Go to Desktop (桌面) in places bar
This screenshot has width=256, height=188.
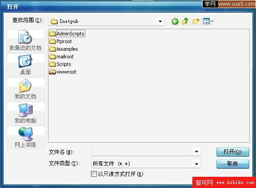[26, 65]
